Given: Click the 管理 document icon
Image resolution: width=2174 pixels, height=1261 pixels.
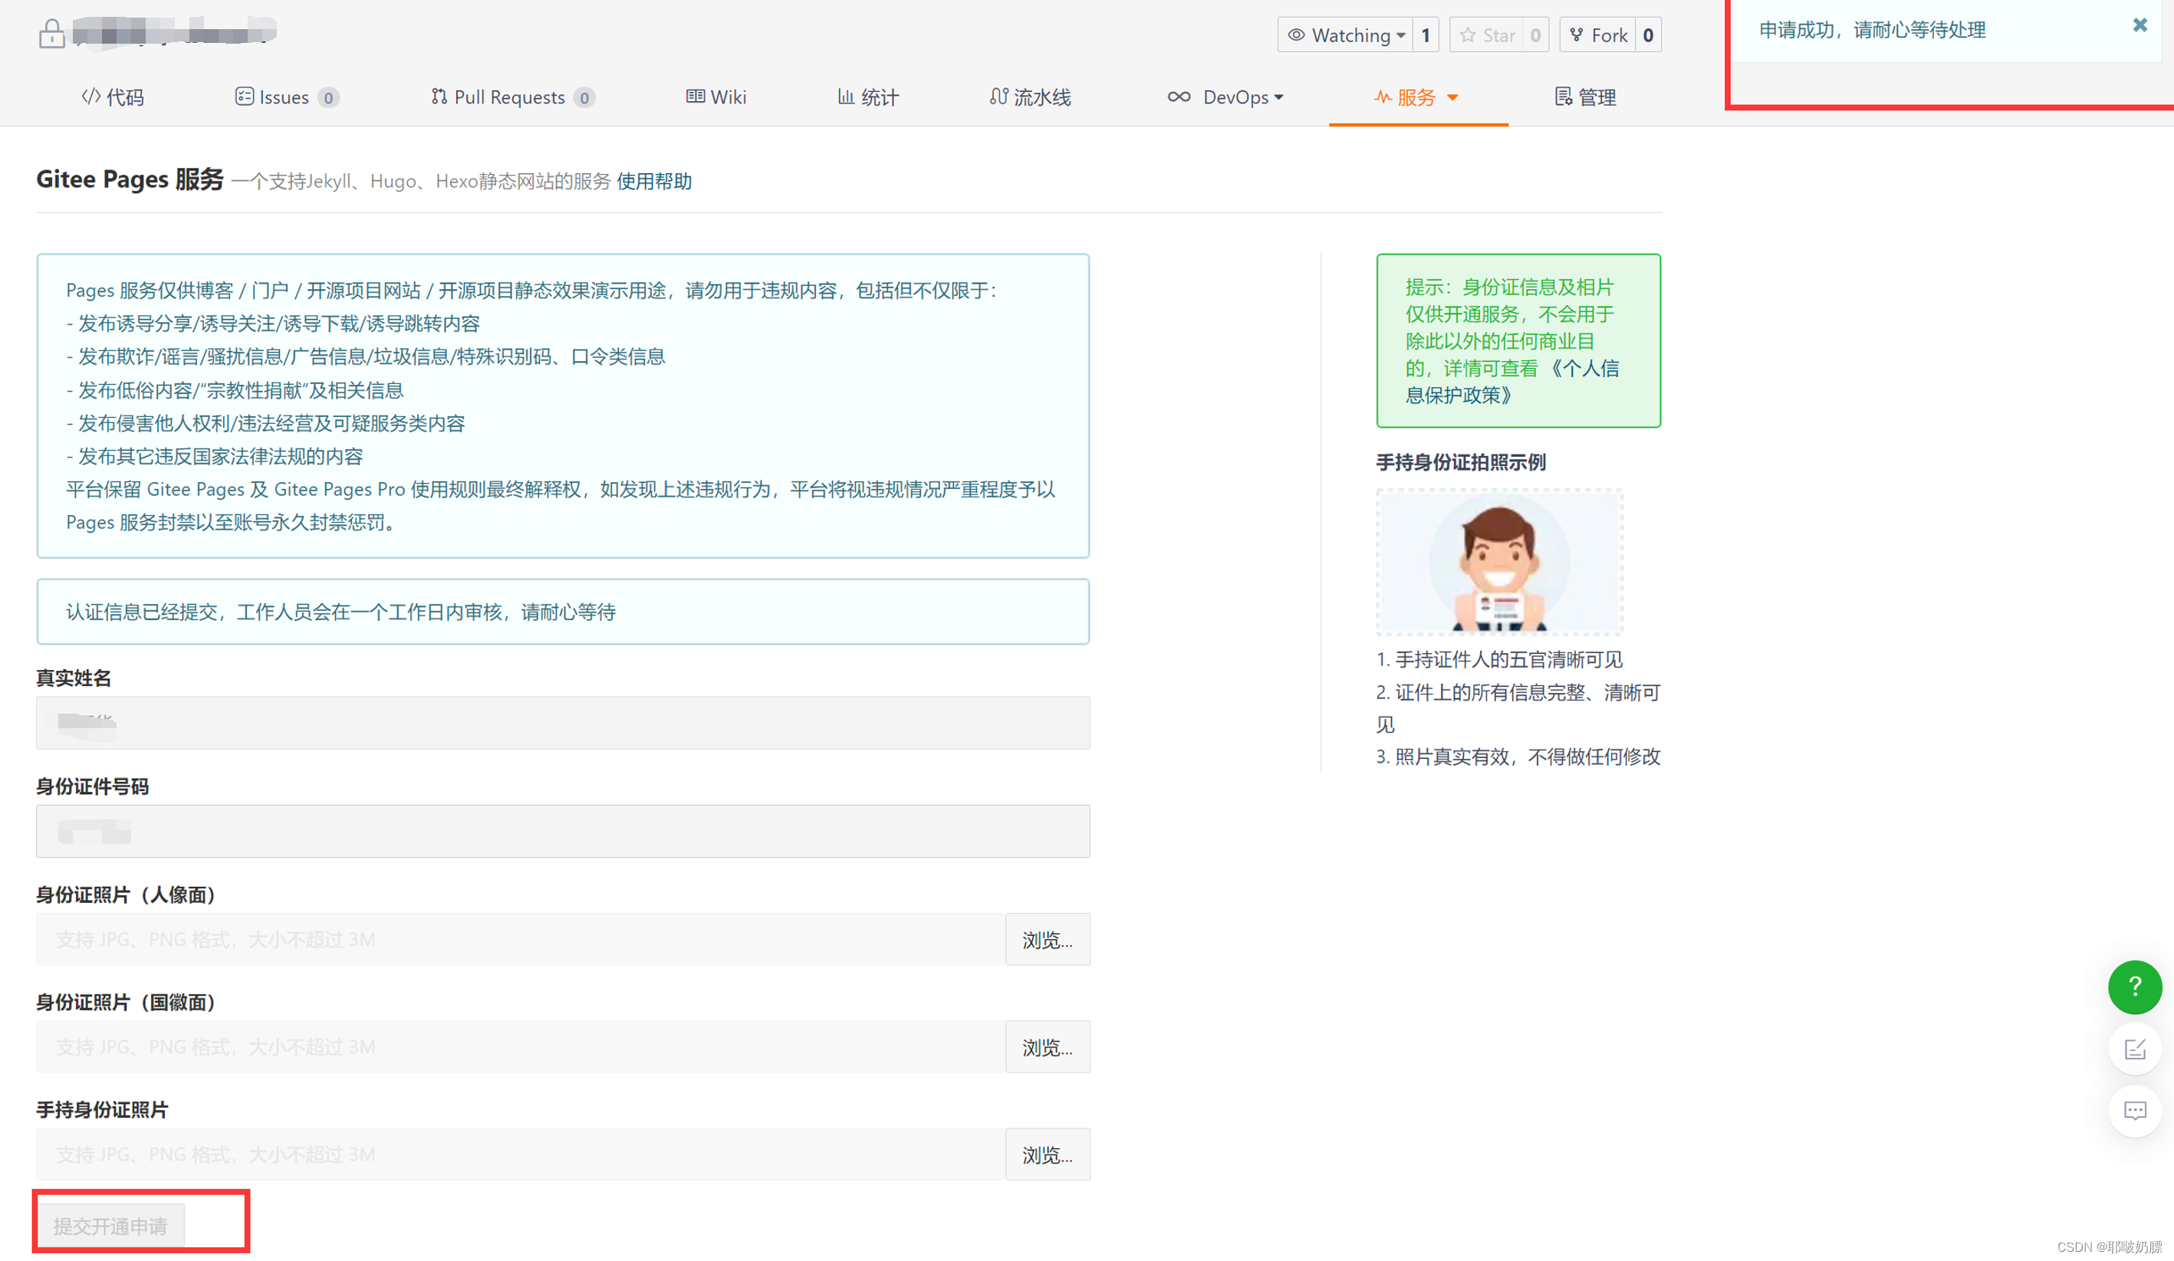Looking at the screenshot, I should pyautogui.click(x=1563, y=96).
